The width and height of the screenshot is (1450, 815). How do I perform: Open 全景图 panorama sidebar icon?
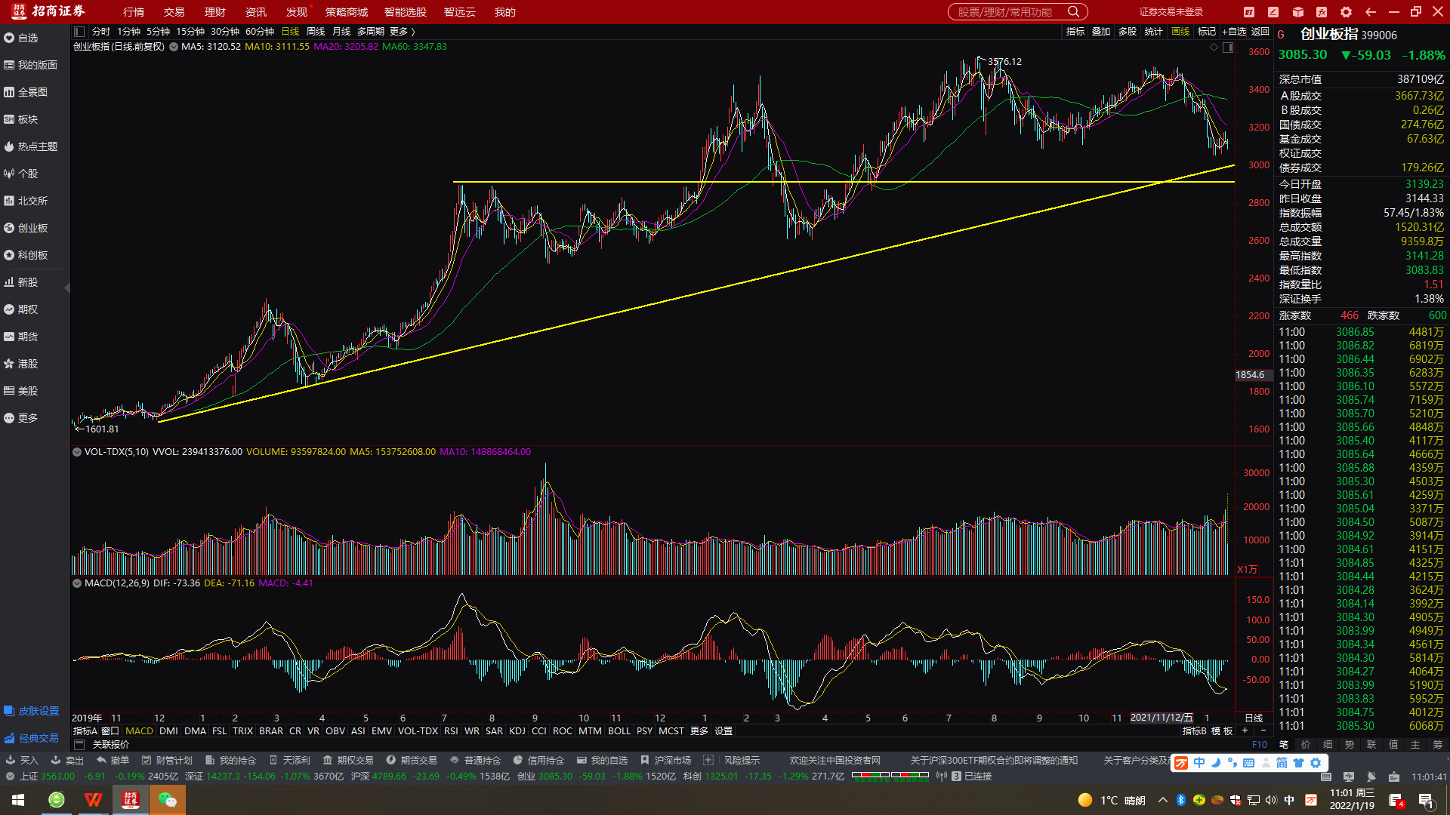(x=9, y=92)
